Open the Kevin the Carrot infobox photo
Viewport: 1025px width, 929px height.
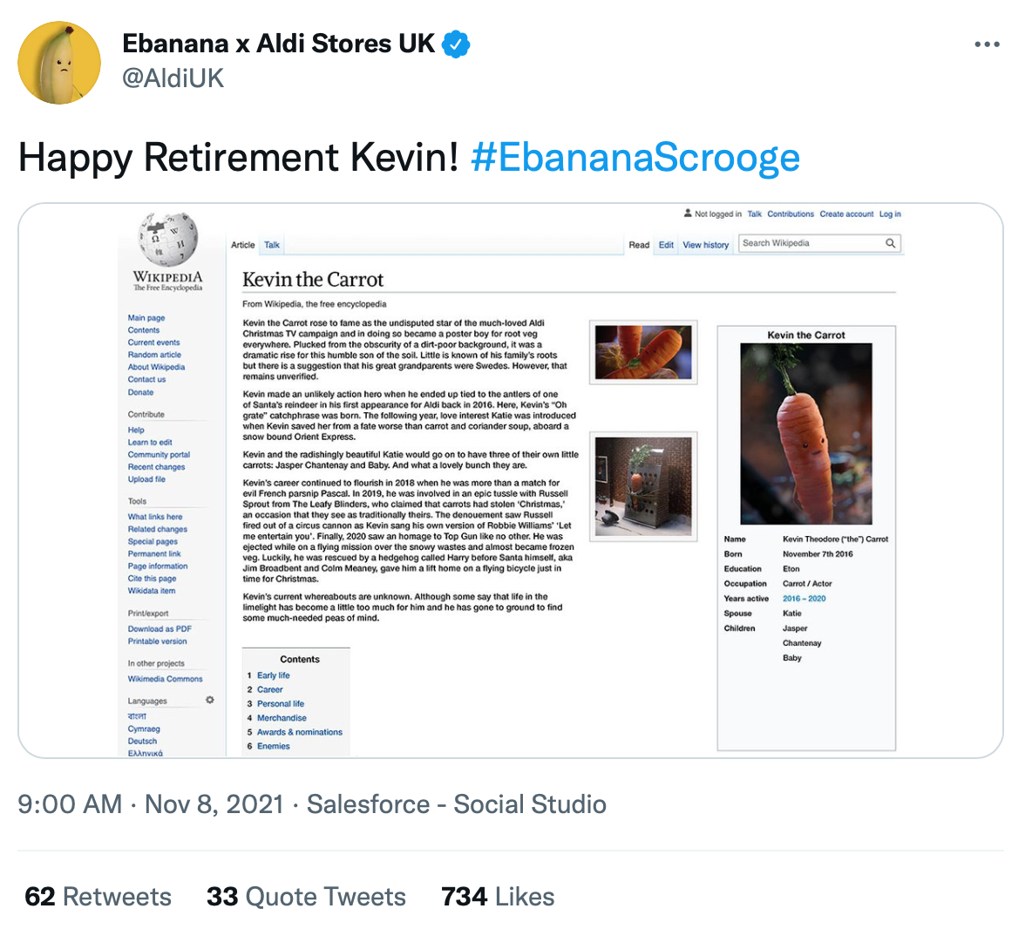(x=805, y=433)
